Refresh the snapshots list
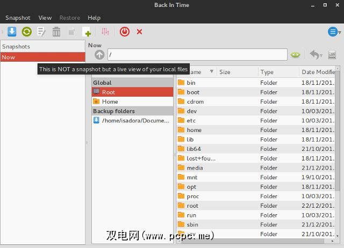The image size is (344, 248). coord(27,32)
